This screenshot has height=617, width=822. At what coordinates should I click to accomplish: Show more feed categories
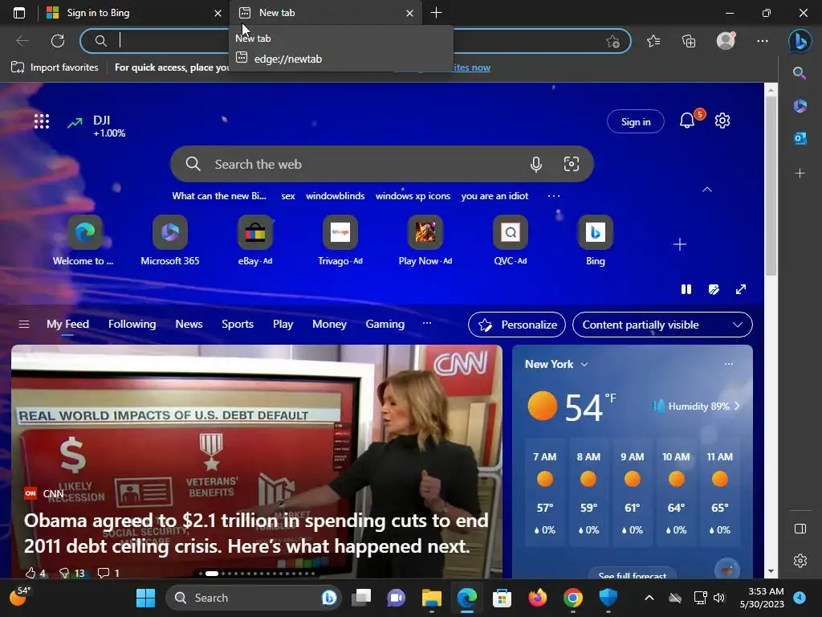tap(427, 323)
